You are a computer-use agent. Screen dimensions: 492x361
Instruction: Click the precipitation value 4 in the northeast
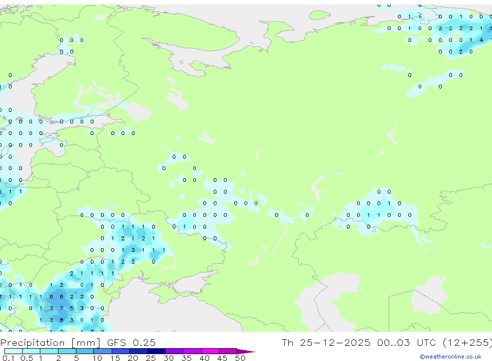481,40
